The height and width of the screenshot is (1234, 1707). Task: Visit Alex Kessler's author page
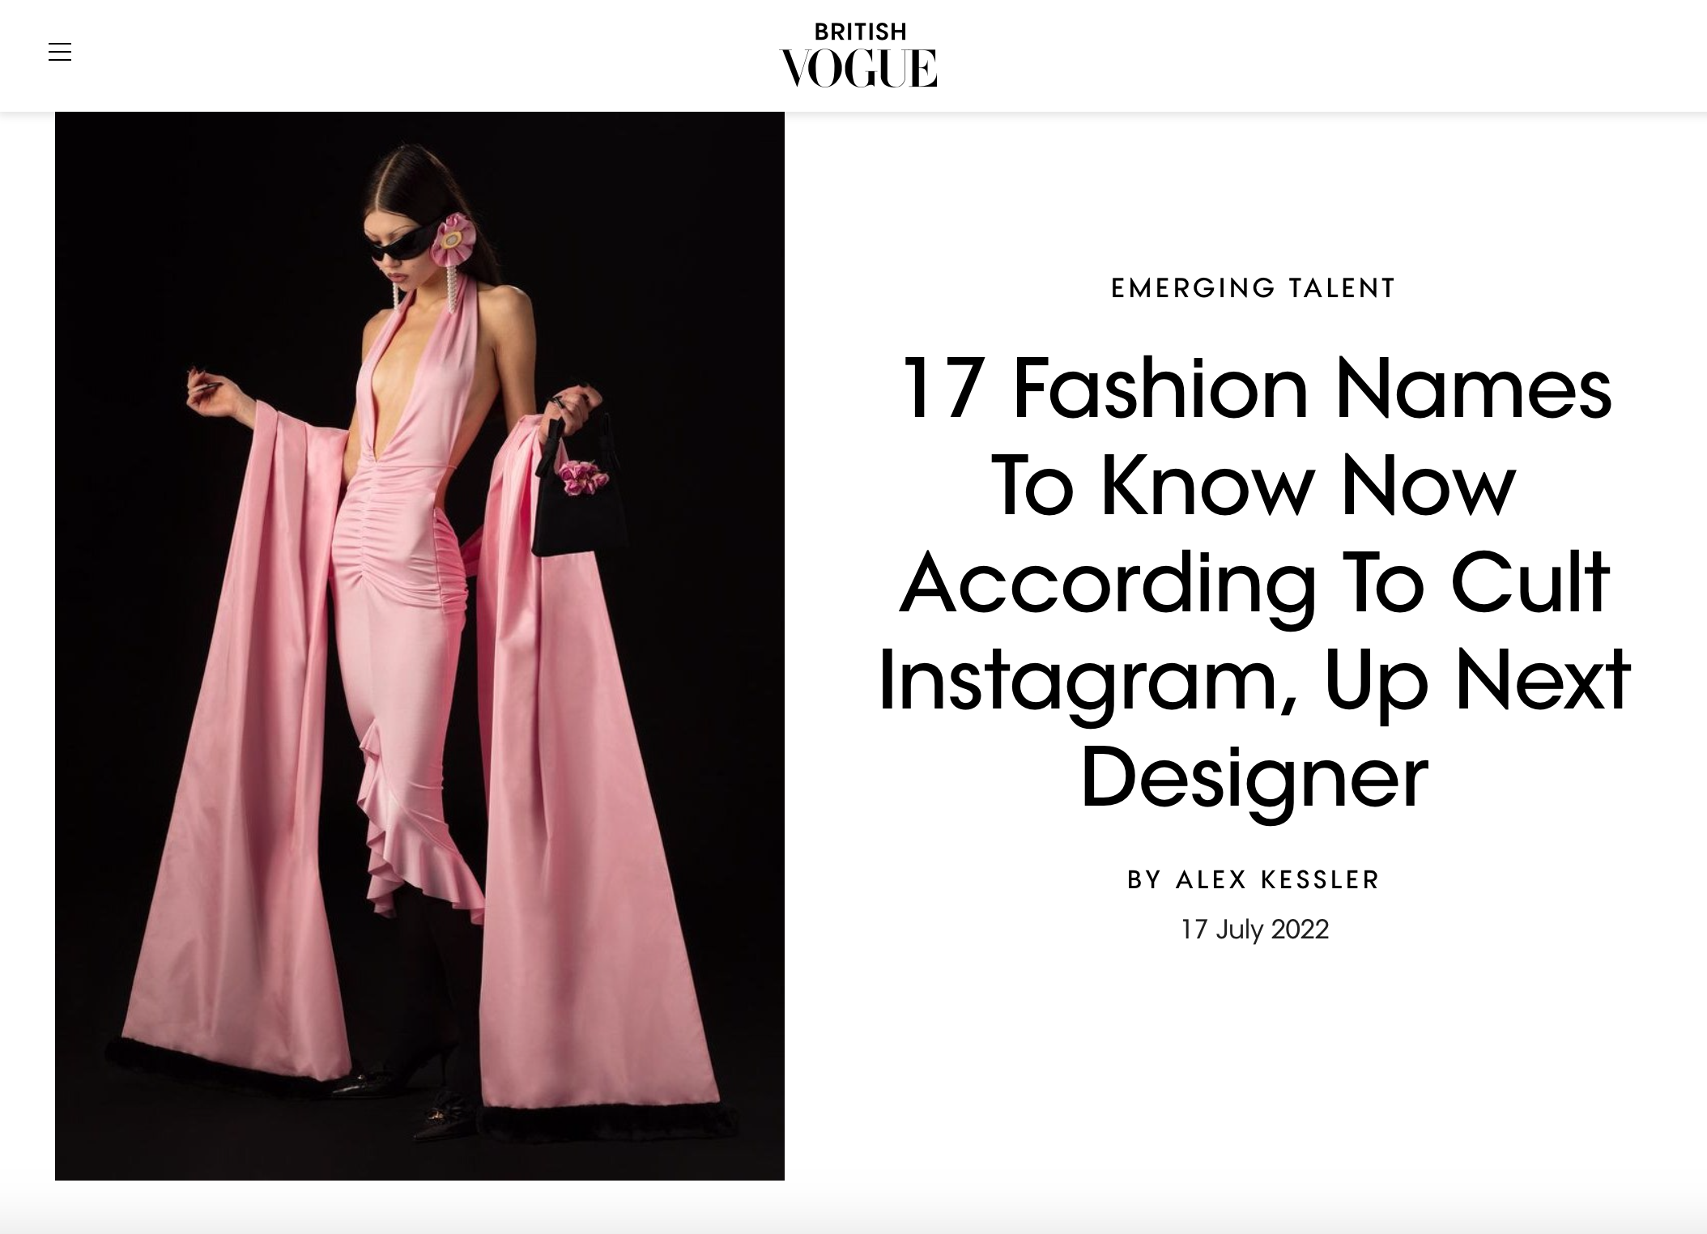[1277, 879]
